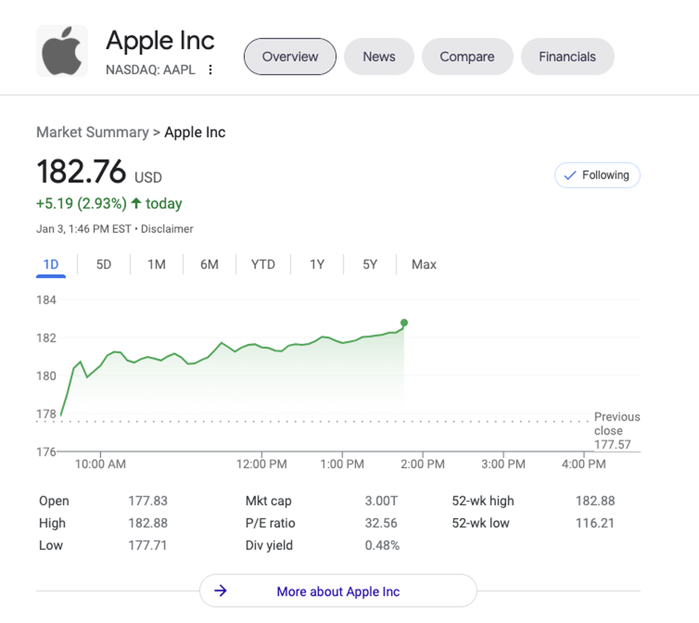Open the Disclaimer link
This screenshot has height=623, width=699.
(167, 229)
